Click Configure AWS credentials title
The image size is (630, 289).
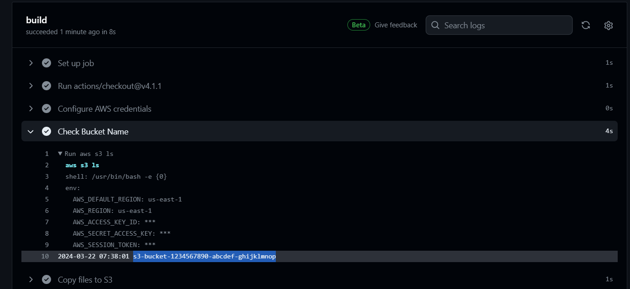pos(104,108)
